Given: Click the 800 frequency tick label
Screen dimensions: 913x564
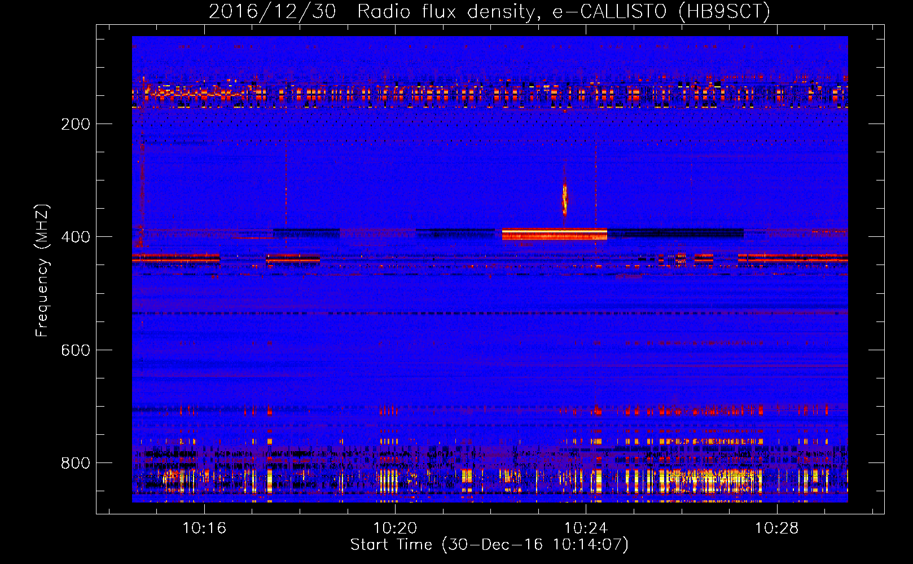Looking at the screenshot, I should [x=76, y=463].
